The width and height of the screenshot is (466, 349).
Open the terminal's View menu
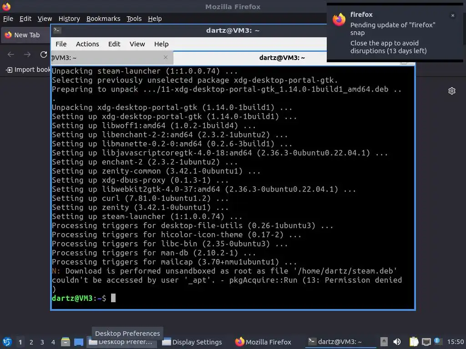pyautogui.click(x=137, y=44)
